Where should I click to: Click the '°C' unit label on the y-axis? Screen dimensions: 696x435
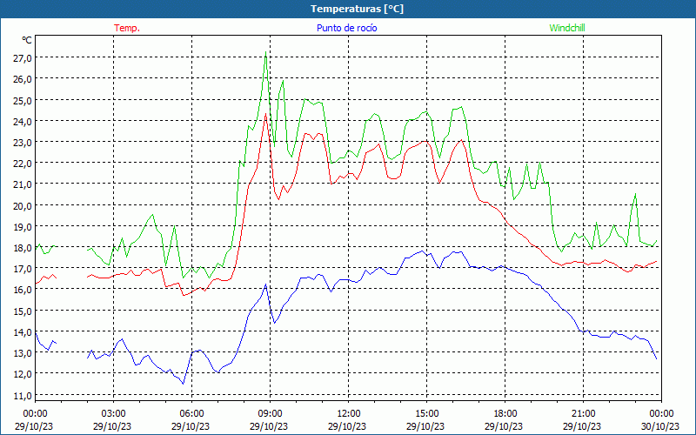coord(27,40)
